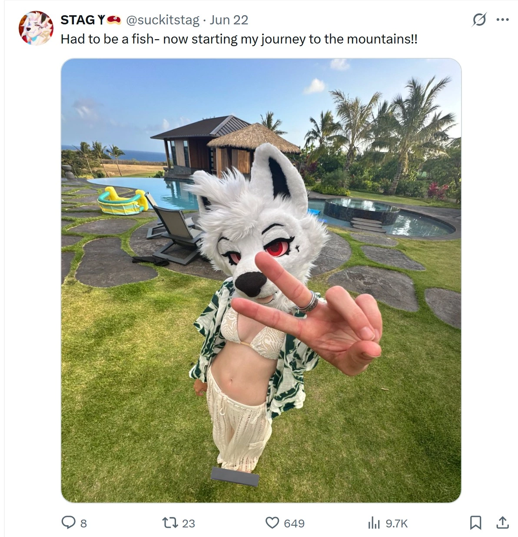Click the STAG display name
This screenshot has width=518, height=537.
coord(78,20)
